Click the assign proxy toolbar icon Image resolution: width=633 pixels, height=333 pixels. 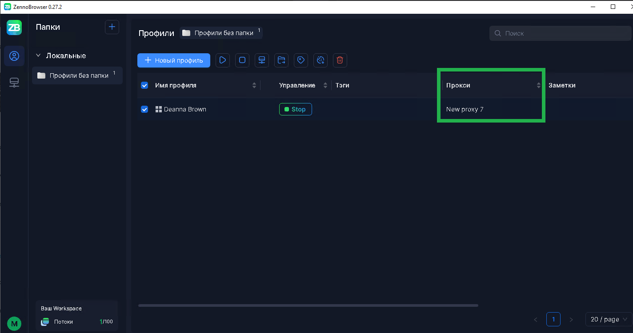click(262, 60)
